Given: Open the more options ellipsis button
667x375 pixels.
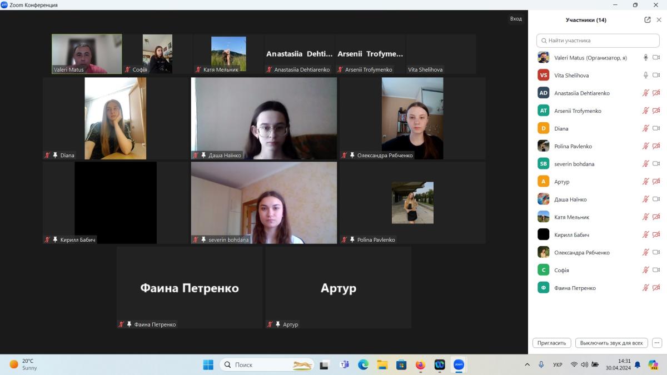Looking at the screenshot, I should click(x=657, y=343).
